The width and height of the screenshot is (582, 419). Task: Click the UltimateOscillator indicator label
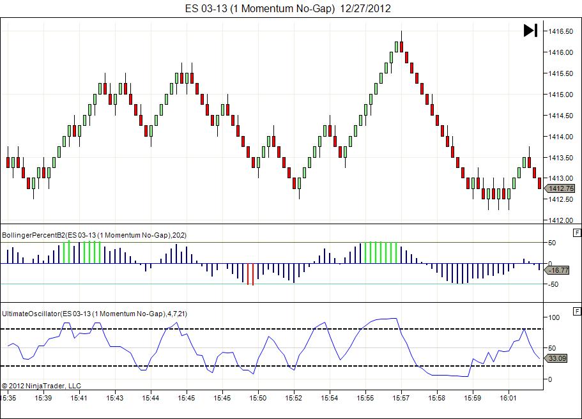click(95, 314)
